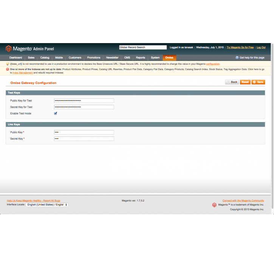Open the Sales menu

click(31, 58)
